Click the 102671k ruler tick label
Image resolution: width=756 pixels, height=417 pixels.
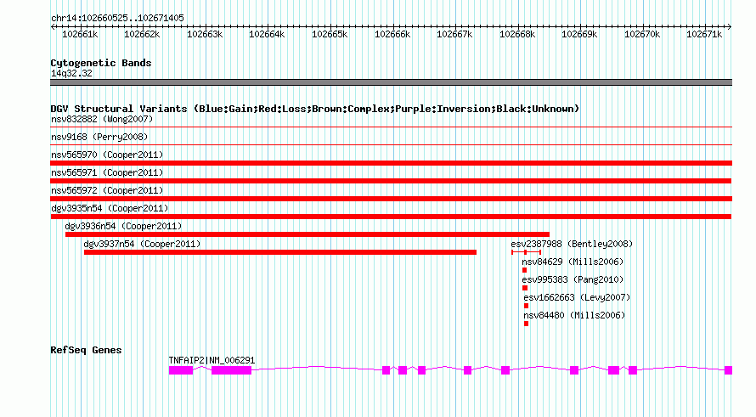tap(704, 34)
